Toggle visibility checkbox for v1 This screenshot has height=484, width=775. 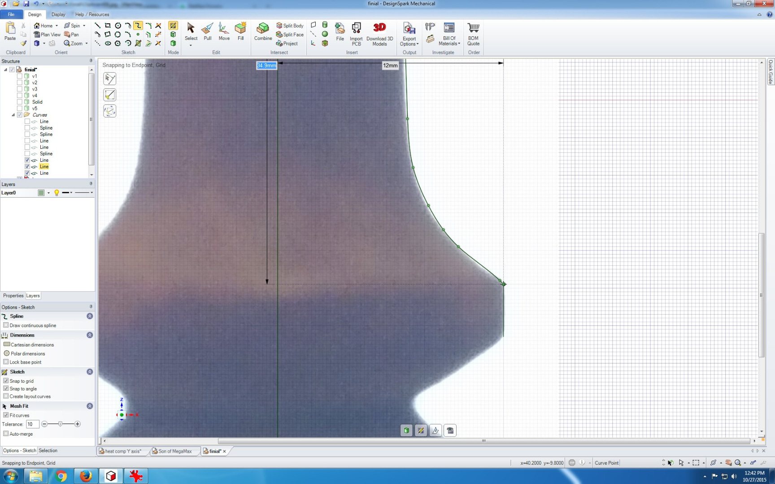20,76
